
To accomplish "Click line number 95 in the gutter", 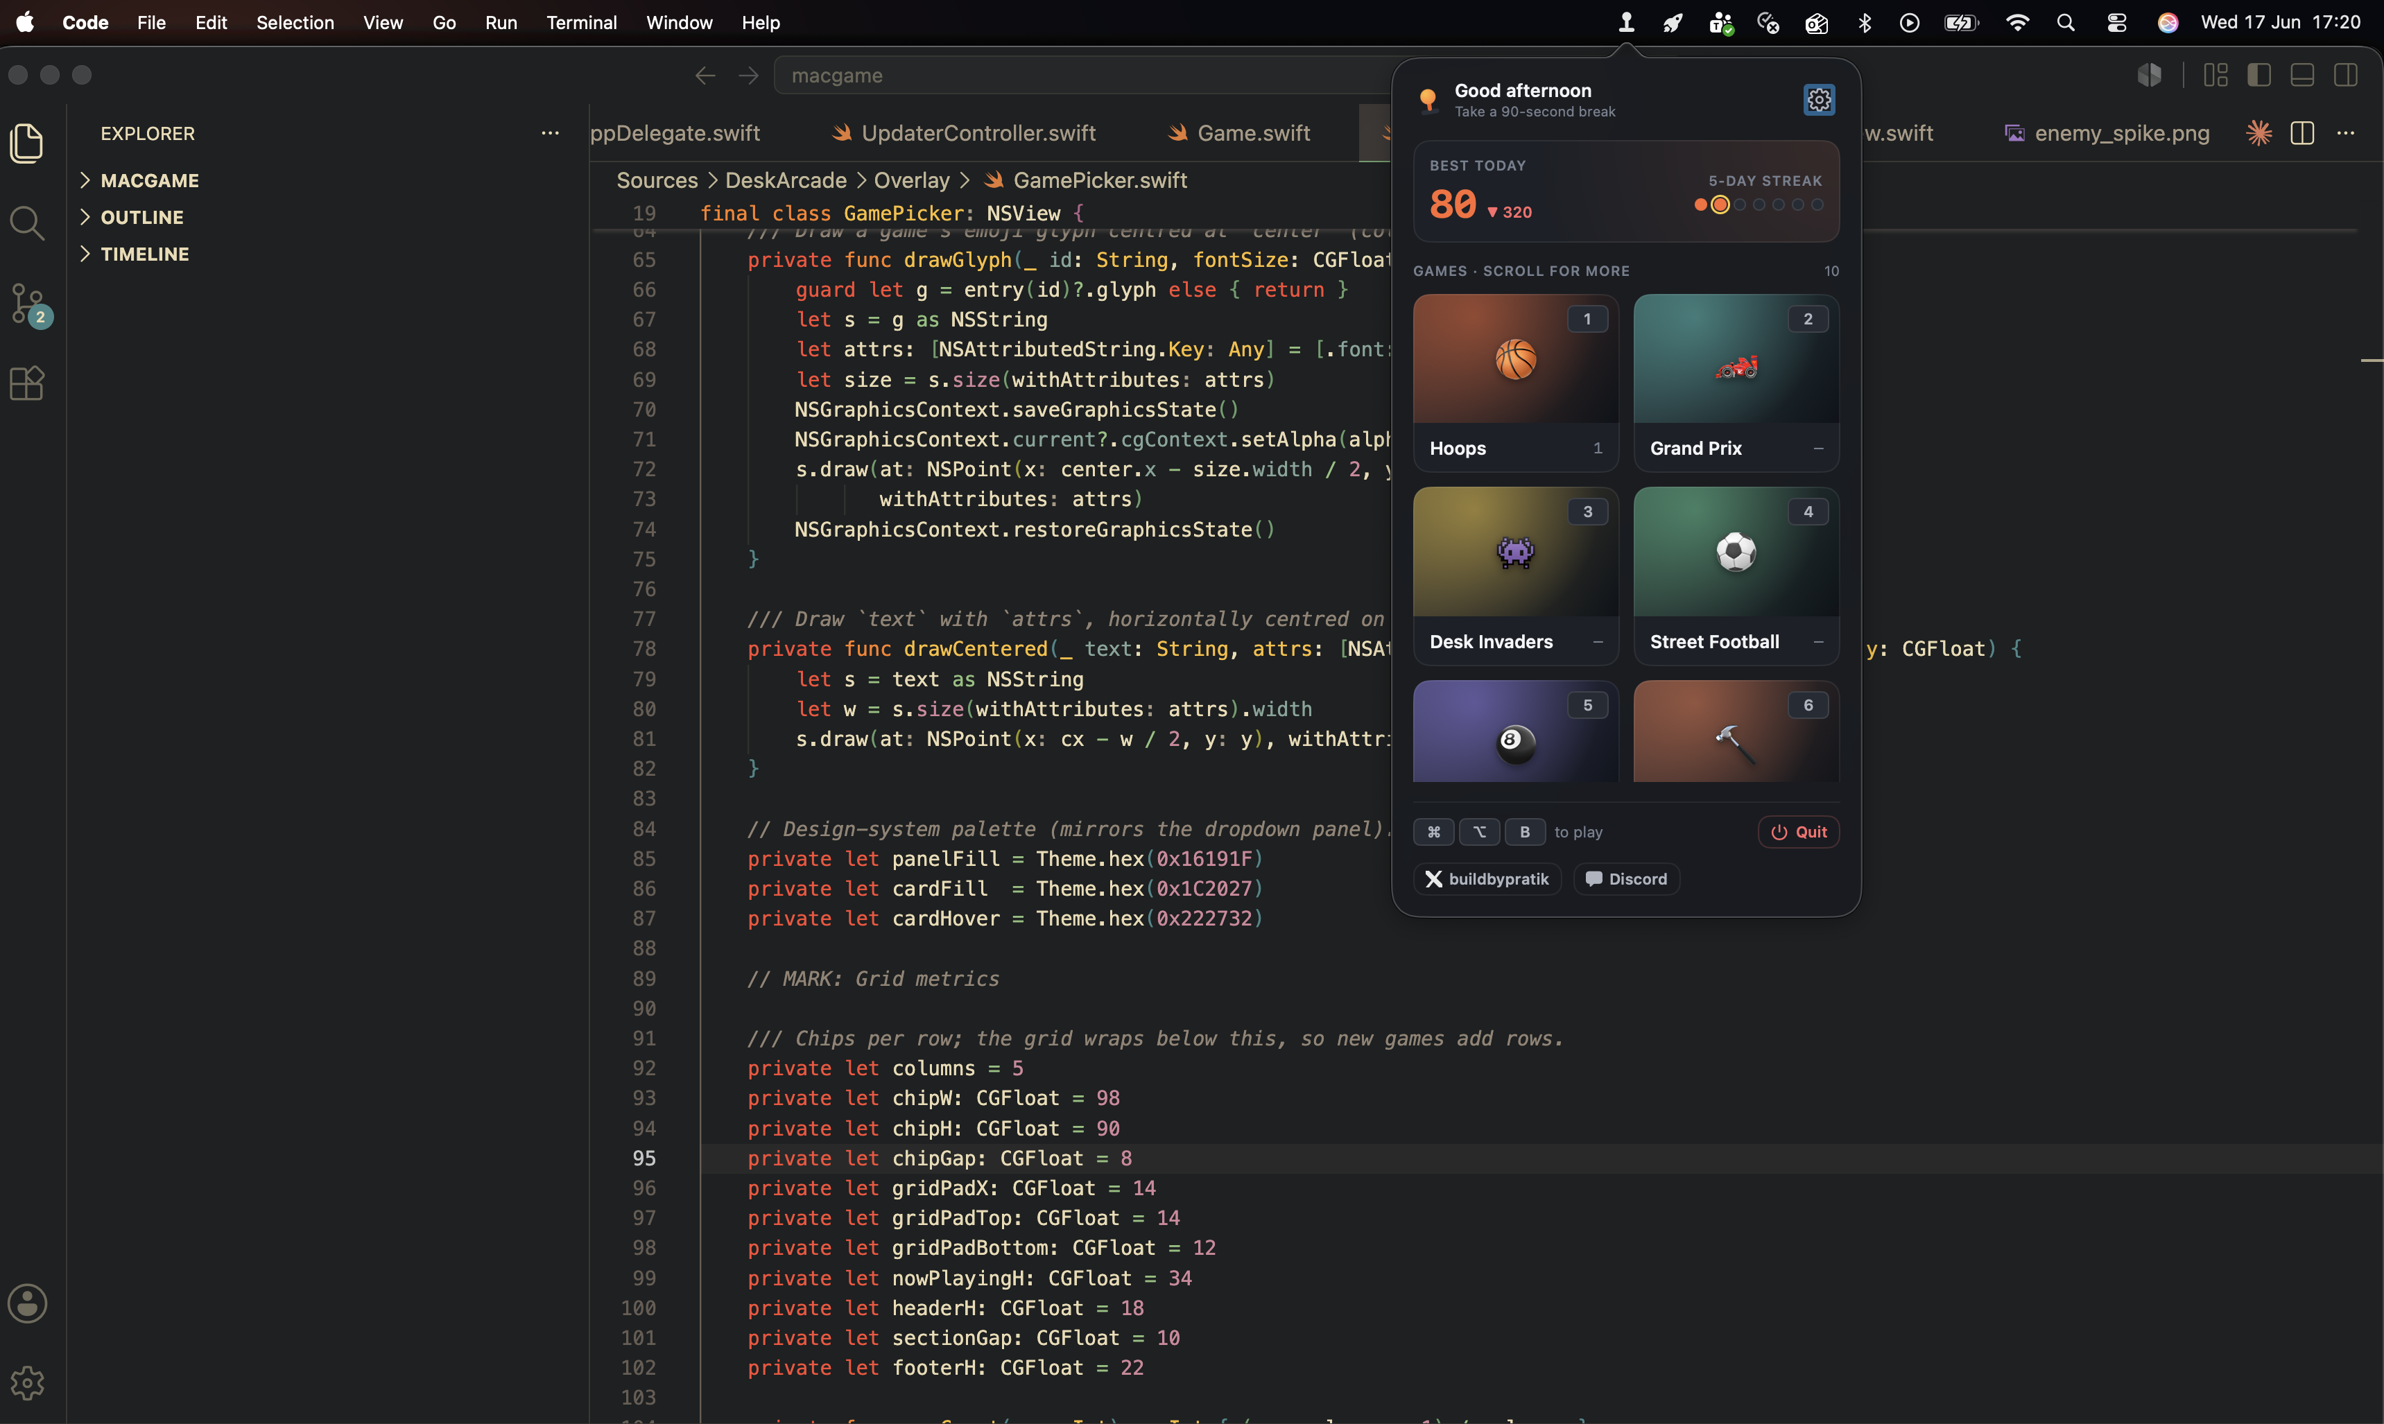I will (x=644, y=1158).
